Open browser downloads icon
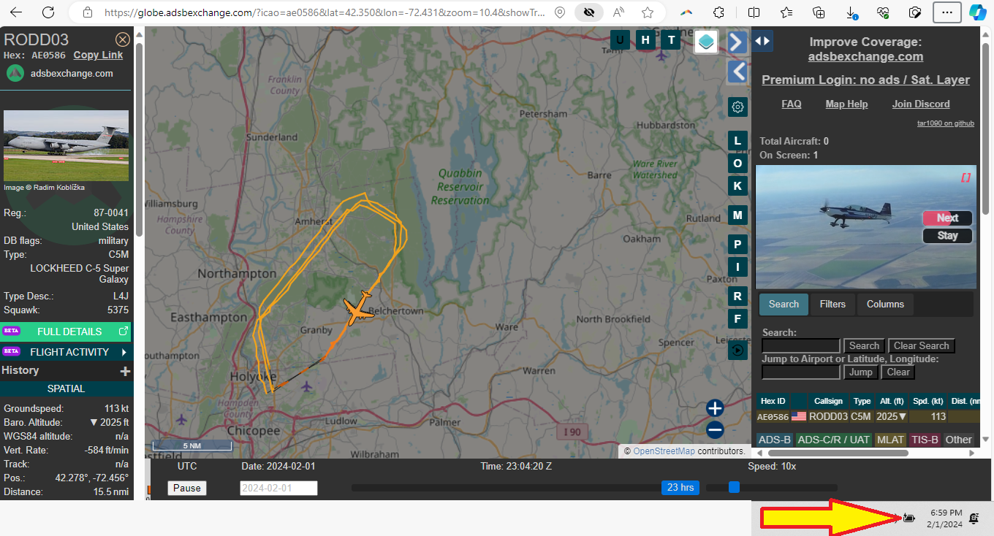This screenshot has height=536, width=994. pos(851,12)
